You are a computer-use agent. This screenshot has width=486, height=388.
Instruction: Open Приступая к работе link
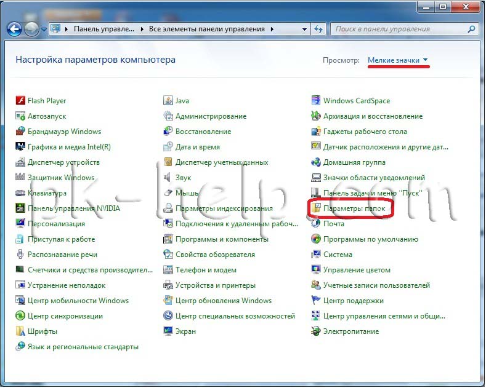(62, 239)
